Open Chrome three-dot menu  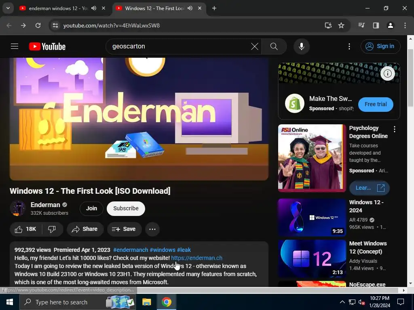[x=405, y=25]
